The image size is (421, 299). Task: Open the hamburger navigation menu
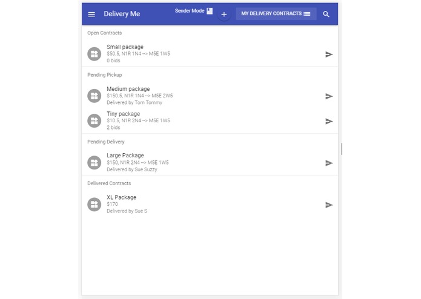click(x=91, y=14)
